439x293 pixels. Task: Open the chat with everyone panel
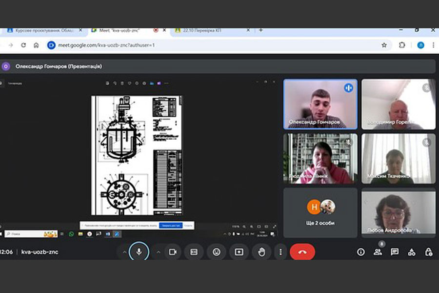pyautogui.click(x=395, y=252)
